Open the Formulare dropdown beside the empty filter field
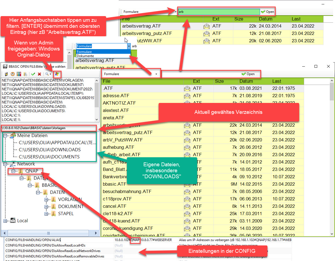The height and width of the screenshot is (261, 335). point(156,74)
